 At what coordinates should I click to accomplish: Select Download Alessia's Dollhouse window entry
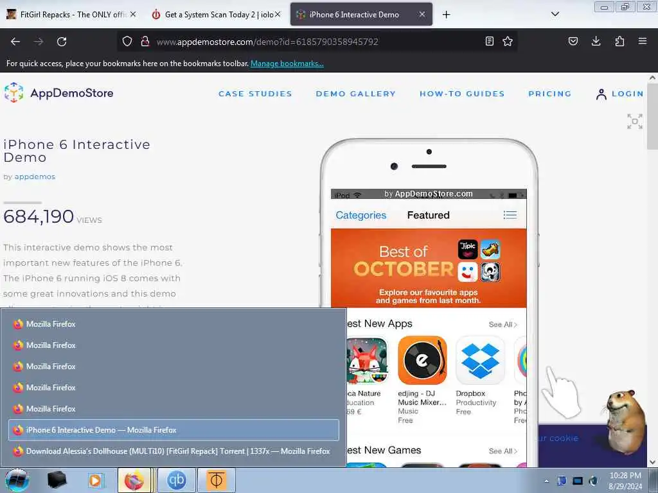pyautogui.click(x=173, y=451)
